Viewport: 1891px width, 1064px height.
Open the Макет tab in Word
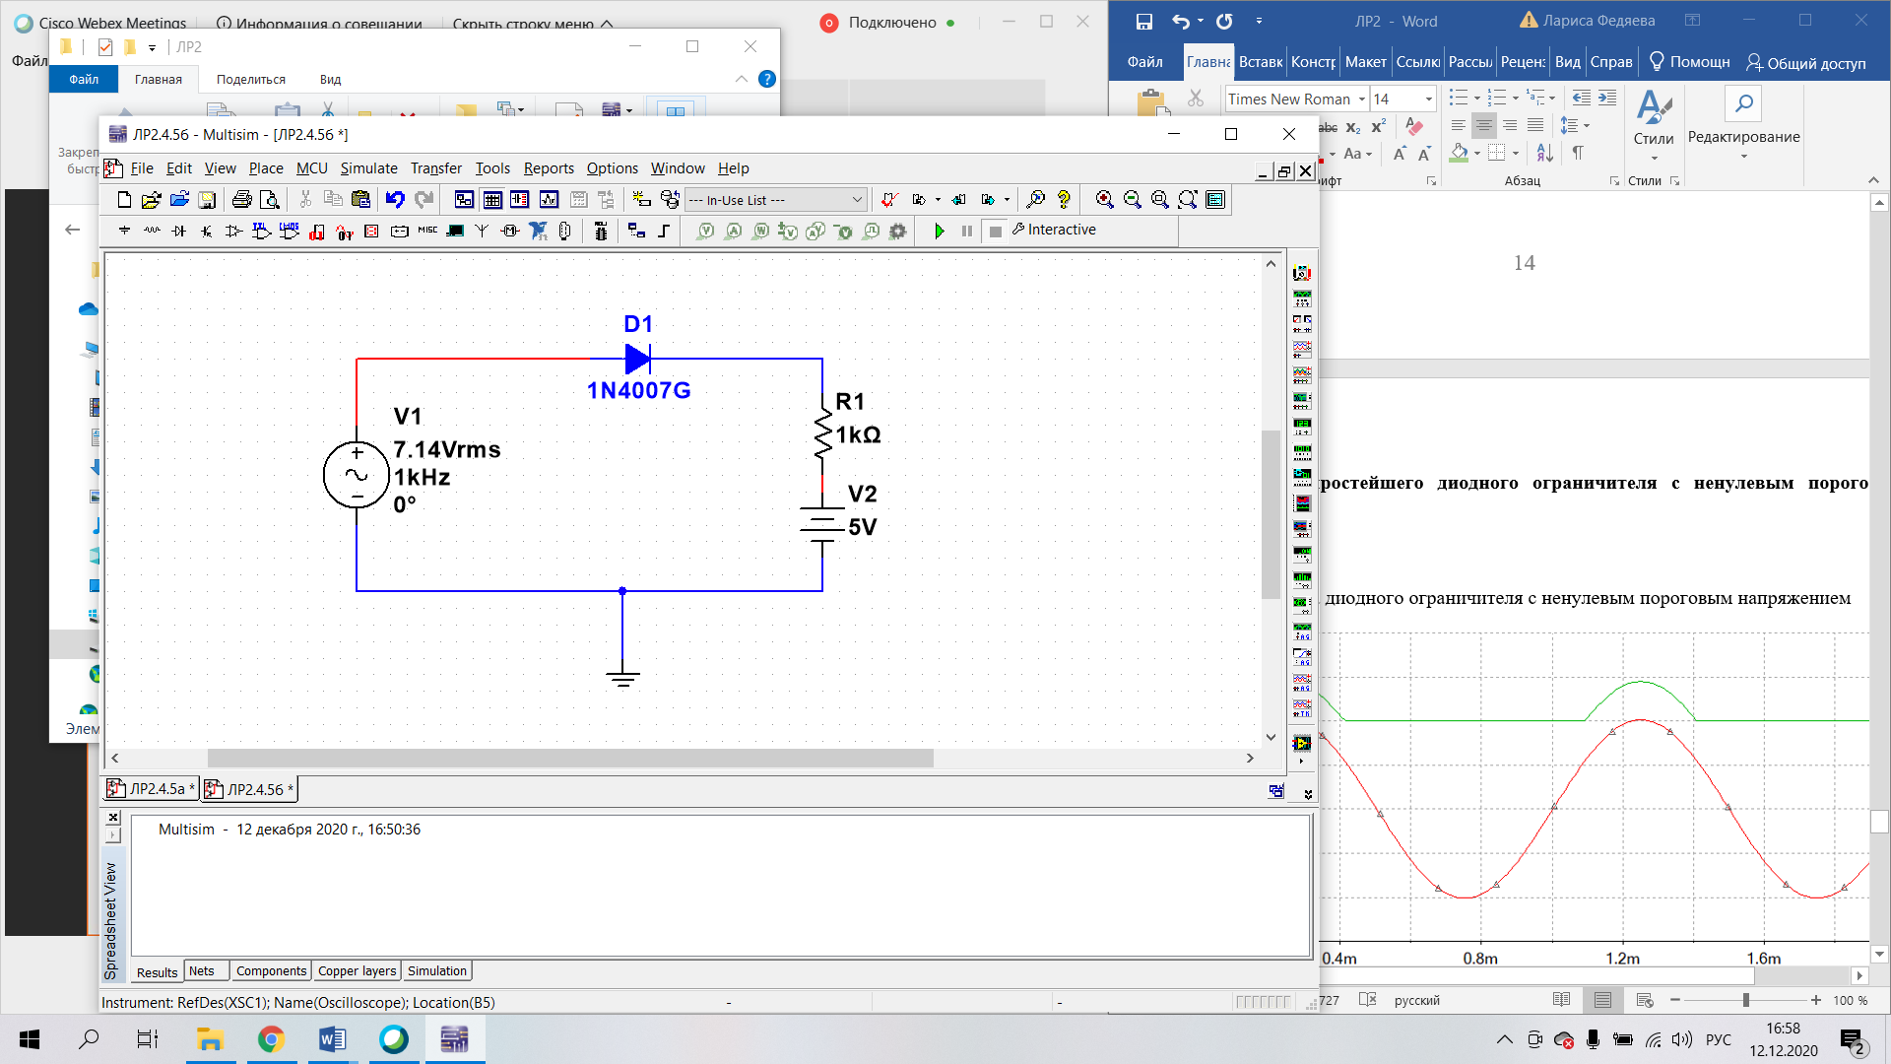click(x=1365, y=62)
